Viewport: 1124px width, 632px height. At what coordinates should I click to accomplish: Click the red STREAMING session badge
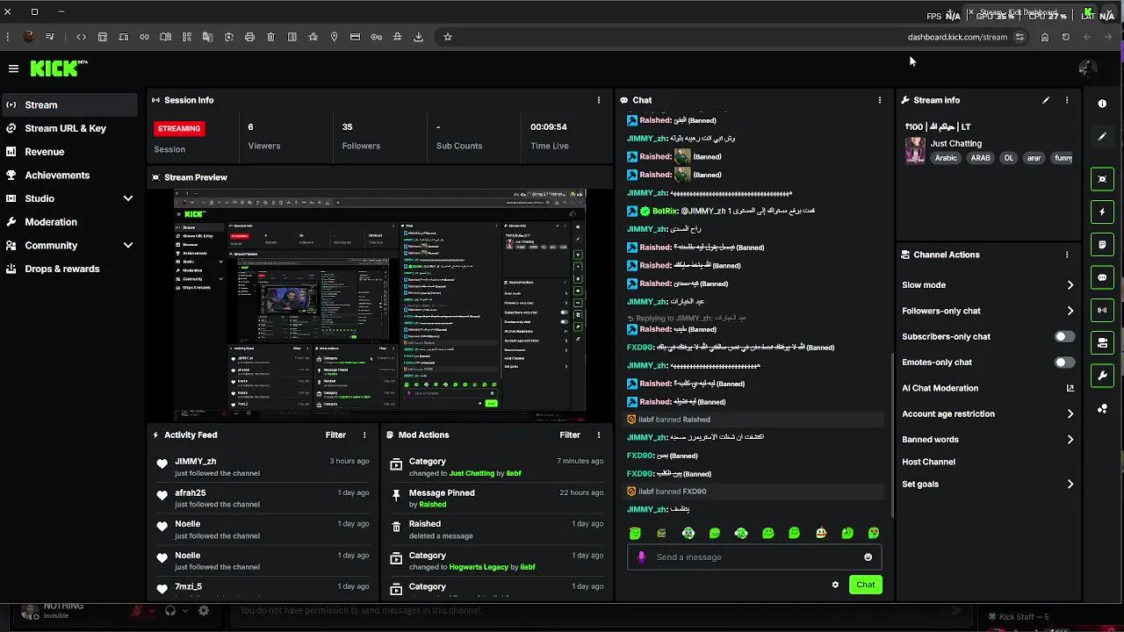[x=179, y=128]
